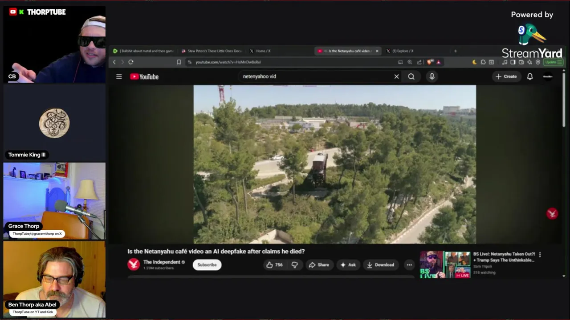The width and height of the screenshot is (570, 320).
Task: Click the '1.23M subscribers' text
Action: tap(158, 268)
